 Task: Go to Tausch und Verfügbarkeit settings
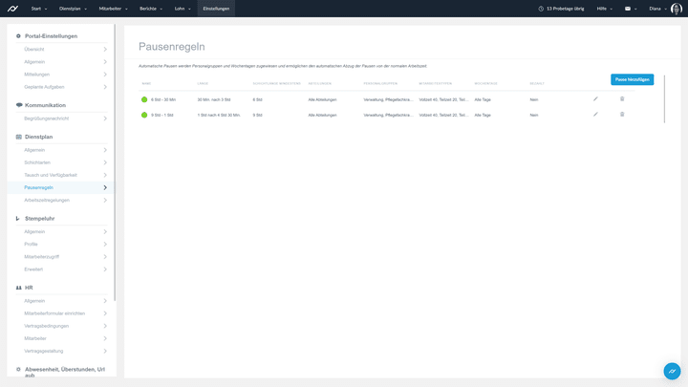point(53,175)
